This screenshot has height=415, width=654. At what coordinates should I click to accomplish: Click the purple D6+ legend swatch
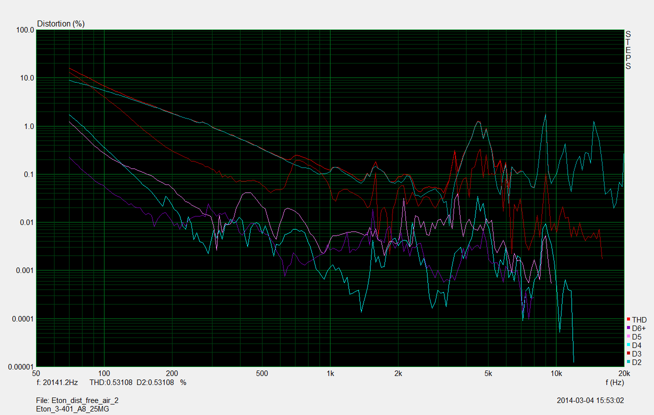[x=628, y=328]
